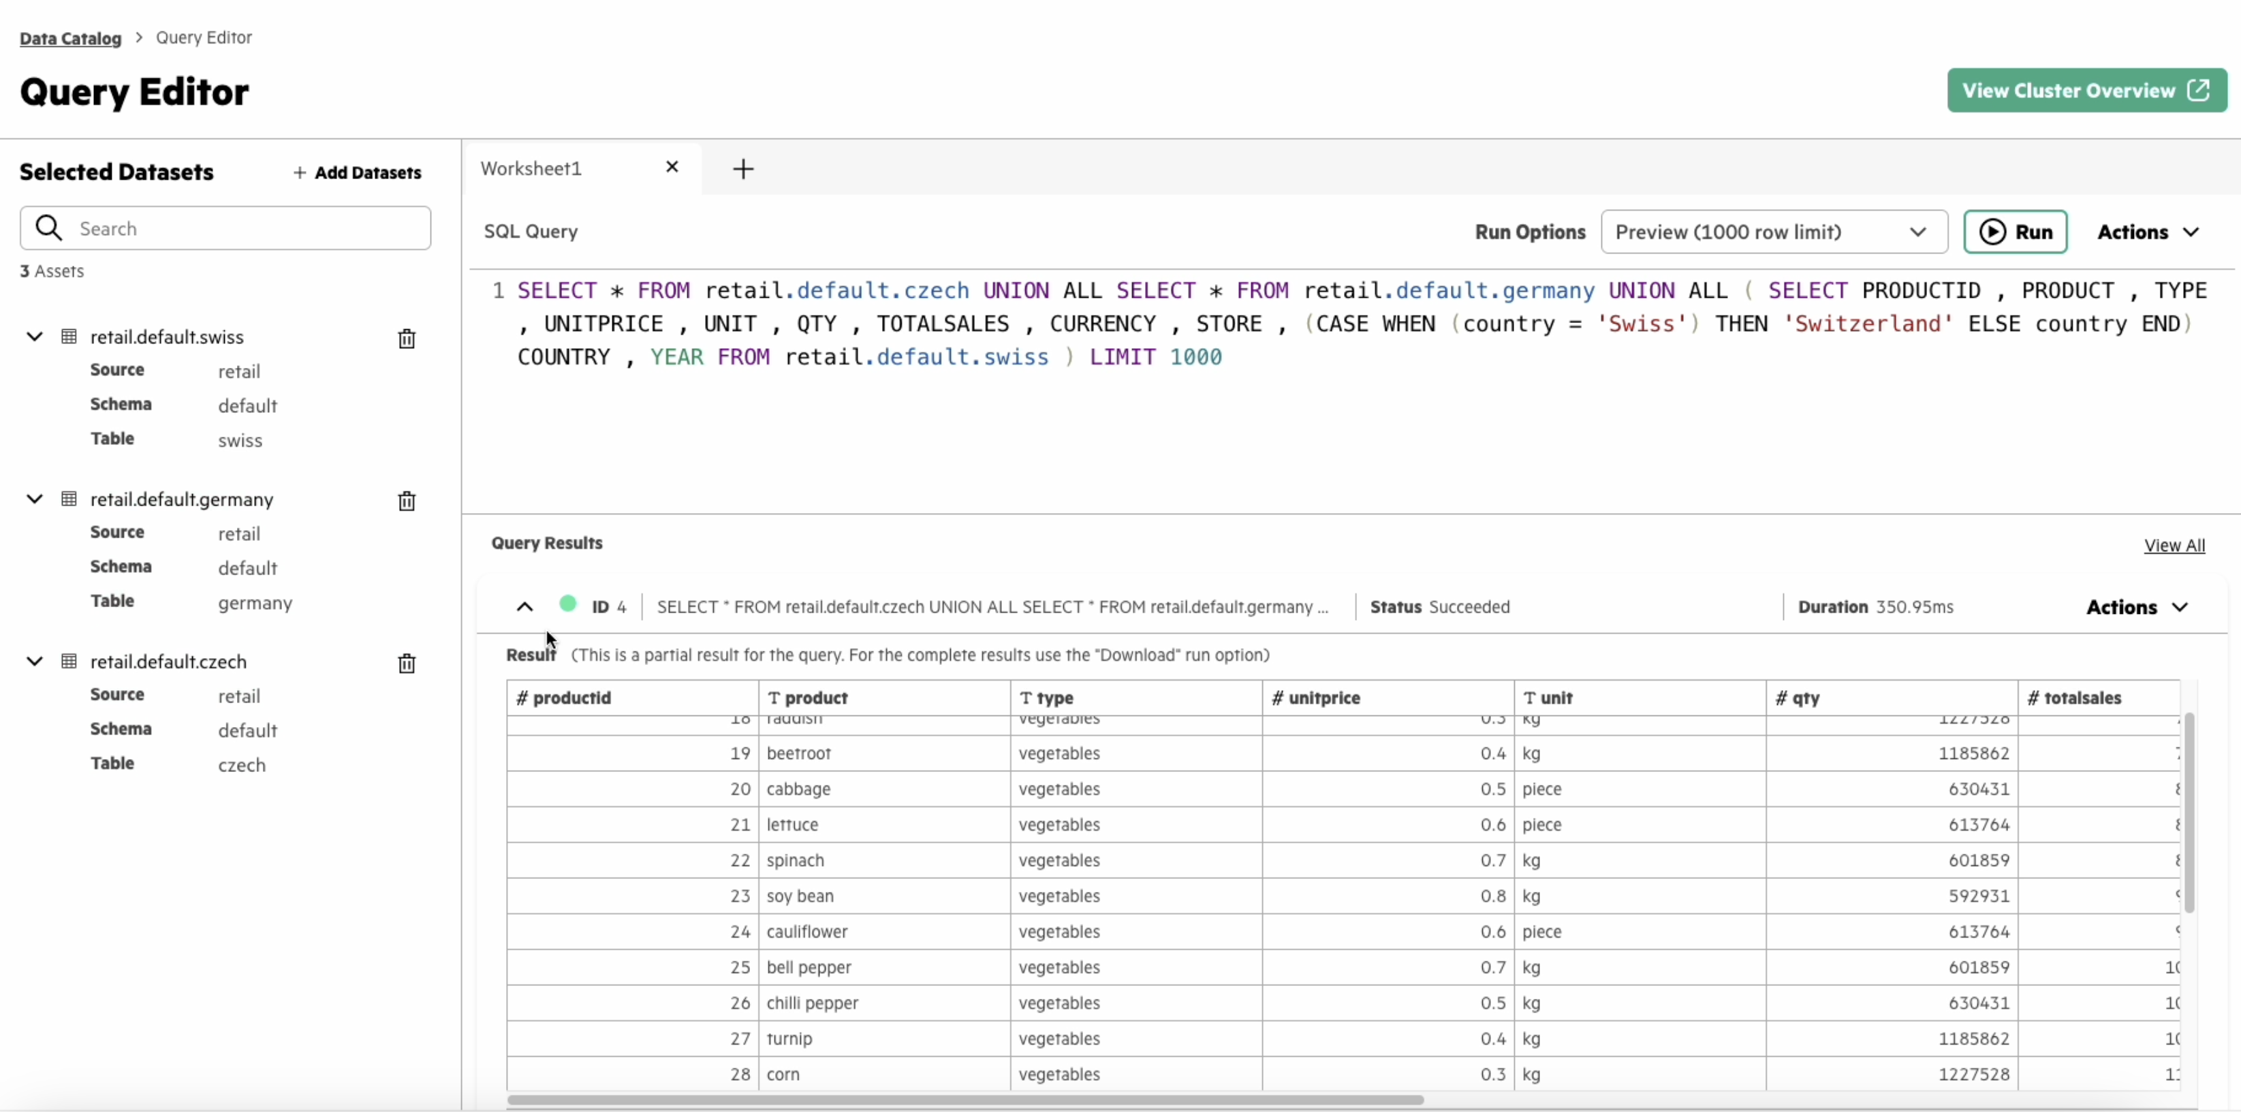2241x1112 pixels.
Task: Click the green status dot for query ID 4
Action: [x=568, y=604]
